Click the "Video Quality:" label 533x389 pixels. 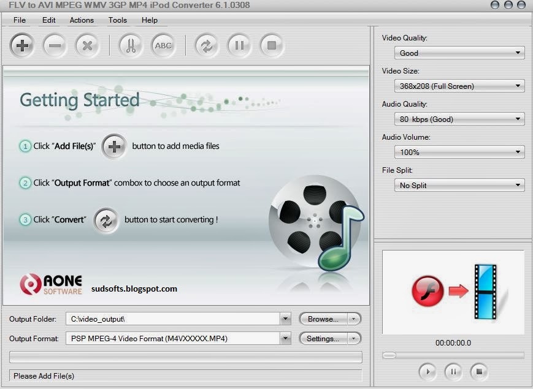[x=405, y=38]
